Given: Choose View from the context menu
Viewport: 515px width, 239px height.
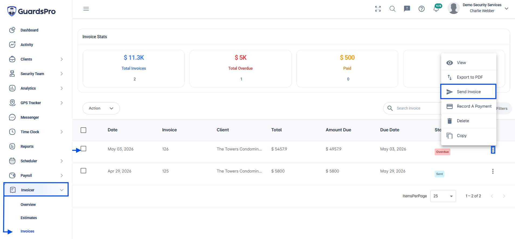Looking at the screenshot, I should point(469,63).
